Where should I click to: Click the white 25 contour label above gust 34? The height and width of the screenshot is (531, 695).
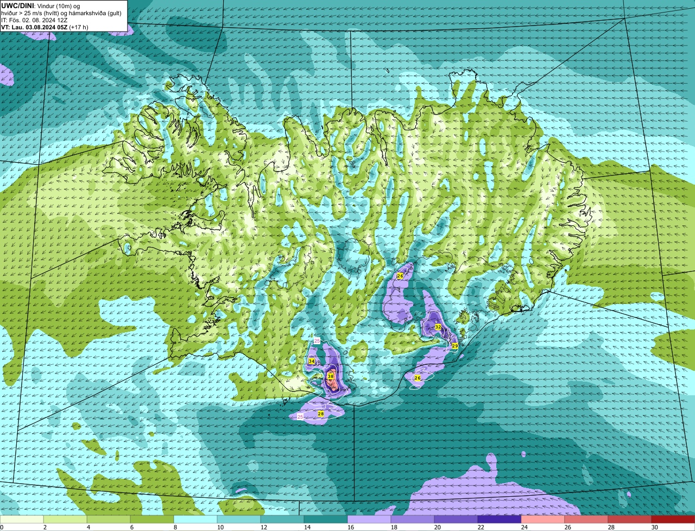tap(318, 340)
